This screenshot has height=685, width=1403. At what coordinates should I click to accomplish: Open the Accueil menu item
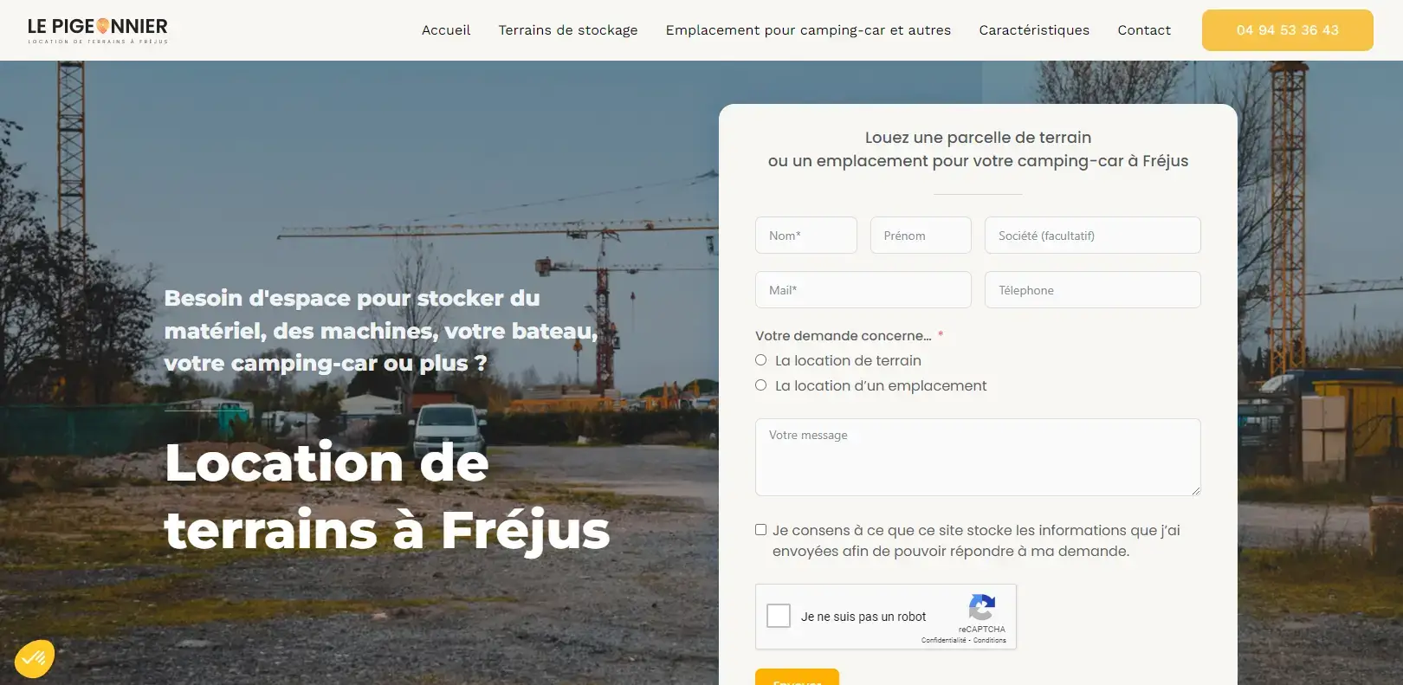[446, 30]
